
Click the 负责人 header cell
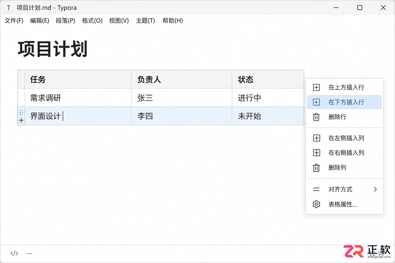point(182,79)
